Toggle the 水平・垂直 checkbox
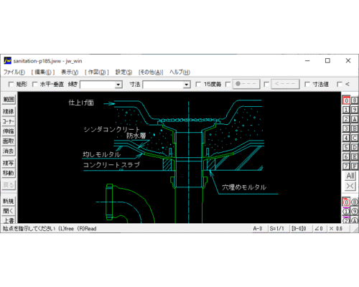359x287 pixels. 34,84
